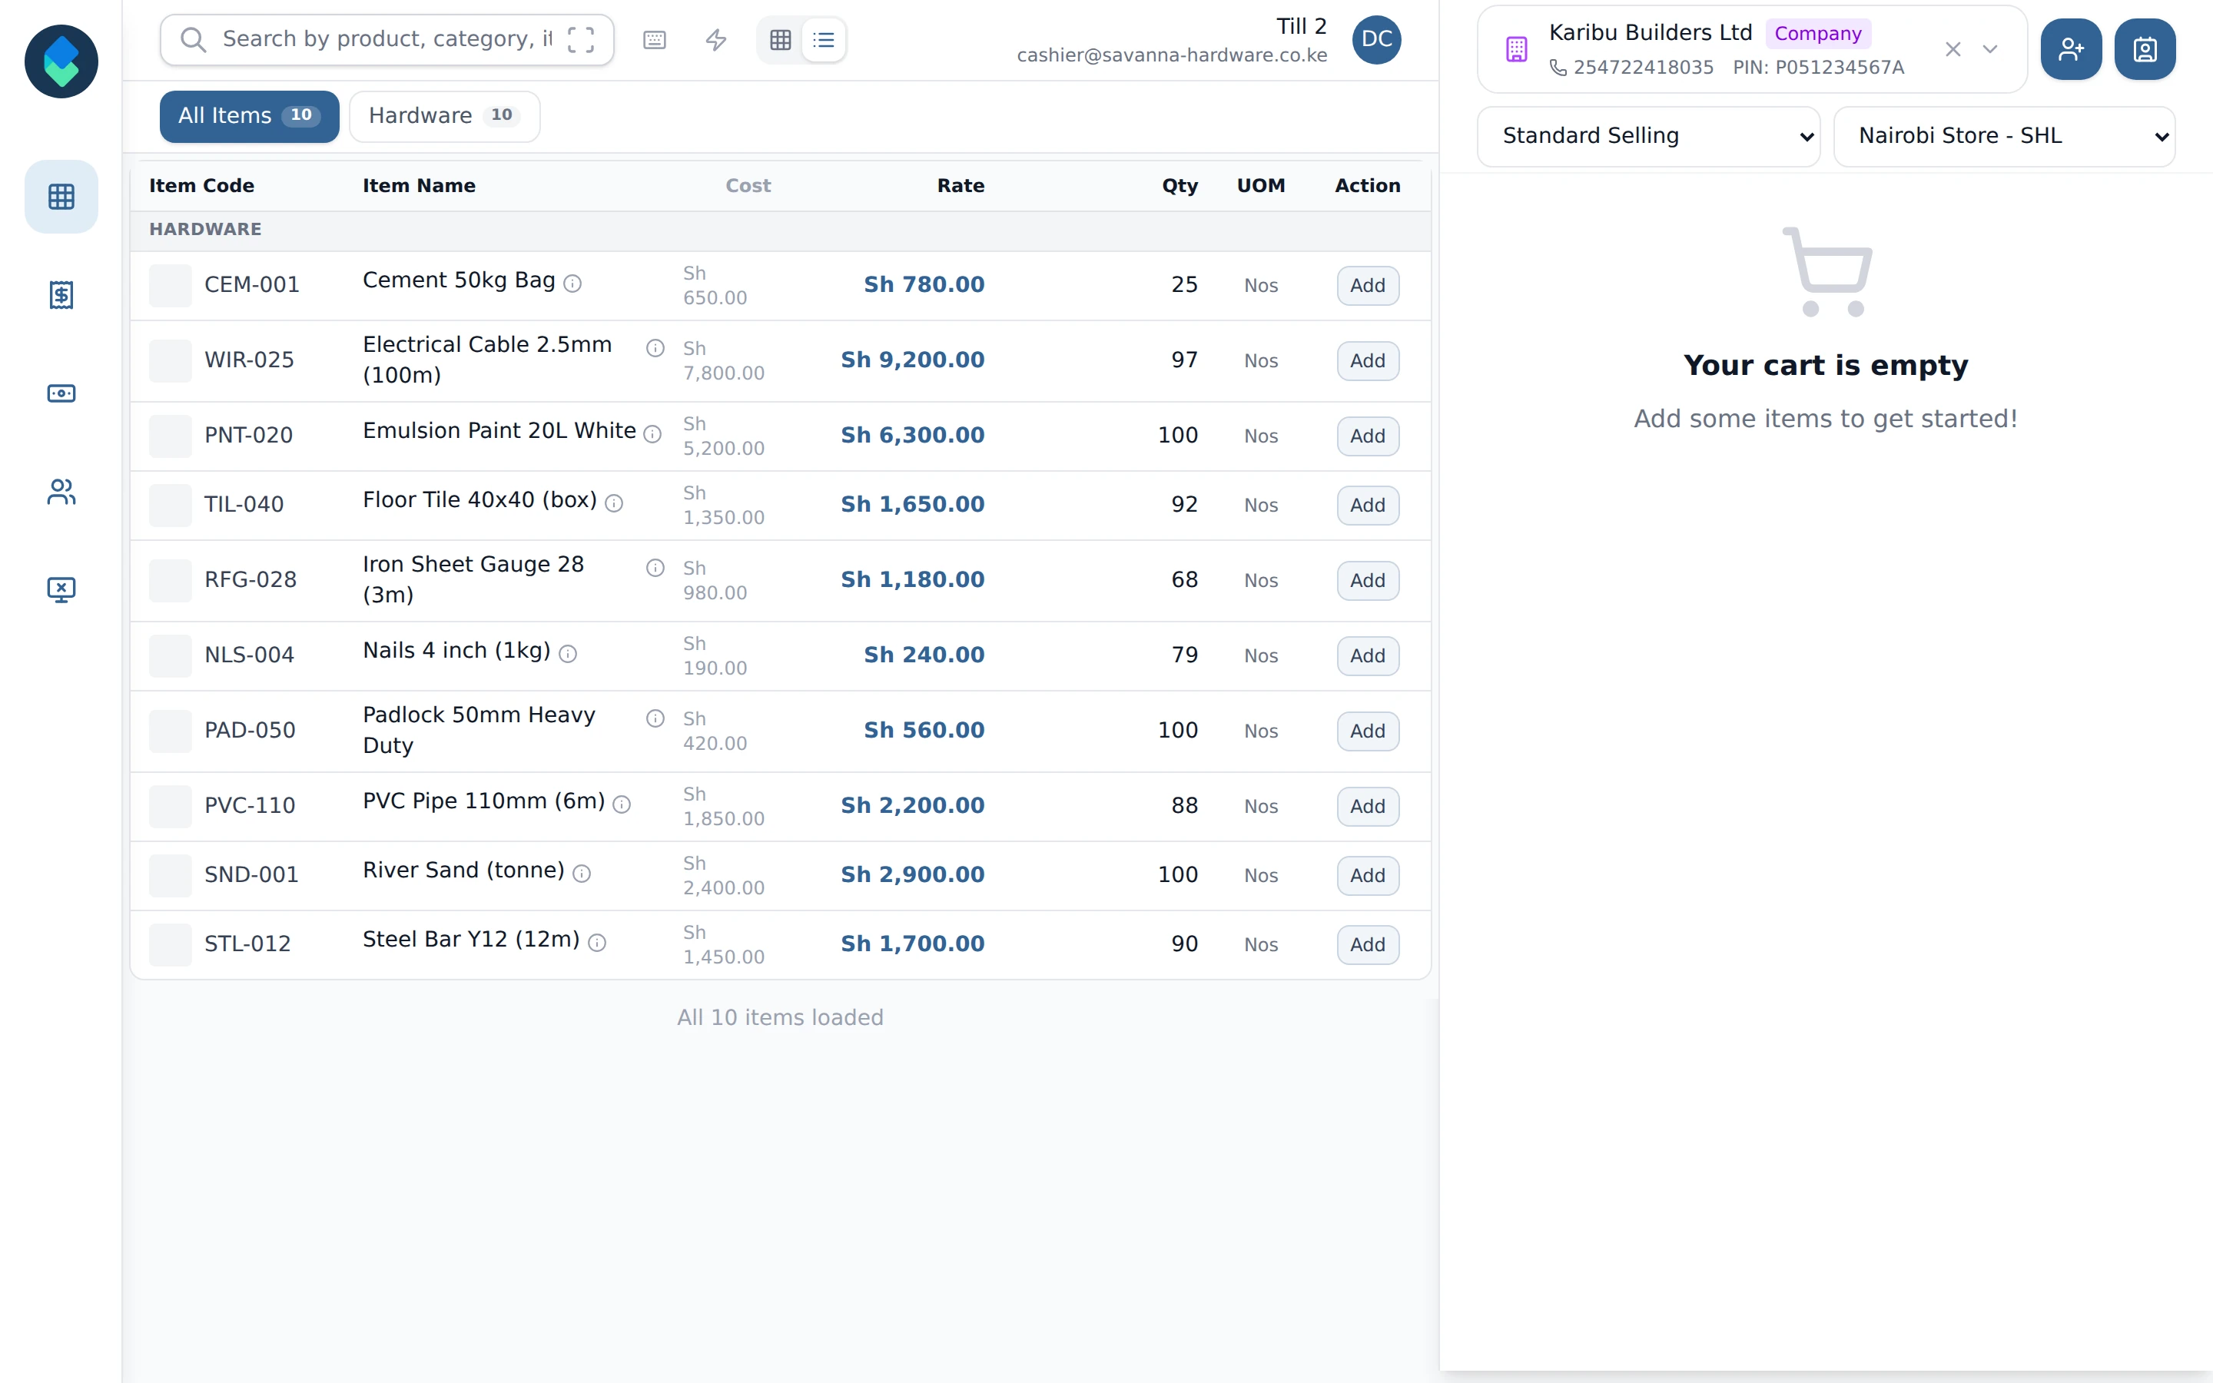Screen dimensions: 2213x1383
Task: Click the lightning bolt quick-action icon
Action: tap(716, 39)
